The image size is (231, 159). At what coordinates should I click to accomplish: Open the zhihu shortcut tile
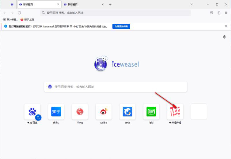(x=56, y=112)
